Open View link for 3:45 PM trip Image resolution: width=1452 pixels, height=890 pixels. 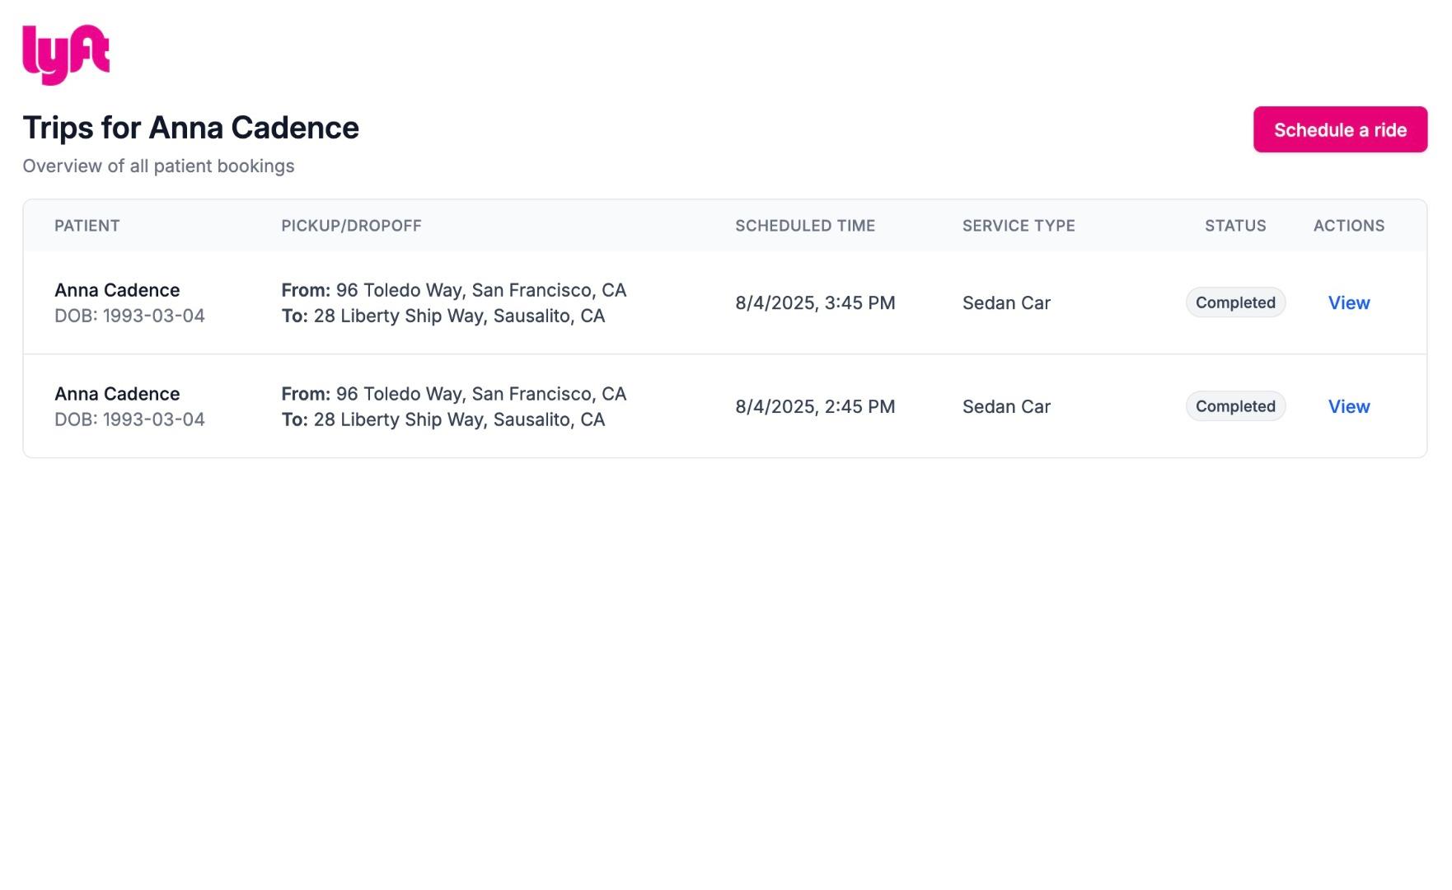tap(1348, 302)
